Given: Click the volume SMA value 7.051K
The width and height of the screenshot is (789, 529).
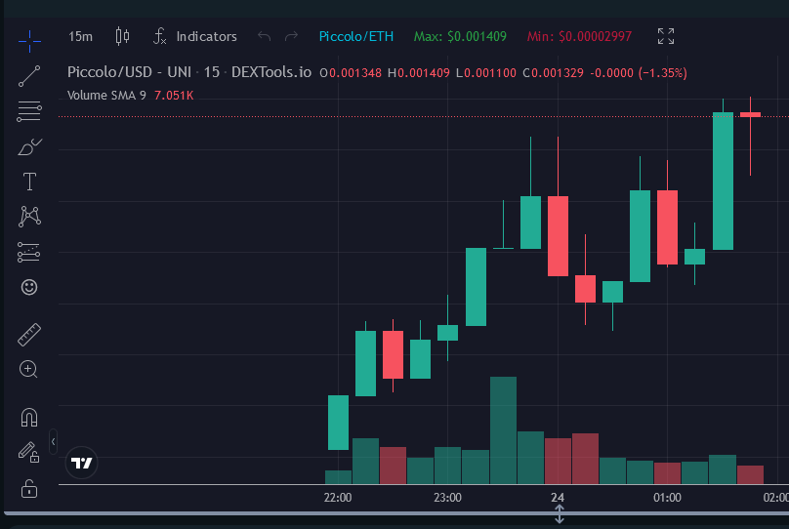Looking at the screenshot, I should (174, 96).
